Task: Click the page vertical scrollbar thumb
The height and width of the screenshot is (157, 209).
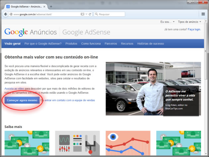Action: [x=206, y=51]
